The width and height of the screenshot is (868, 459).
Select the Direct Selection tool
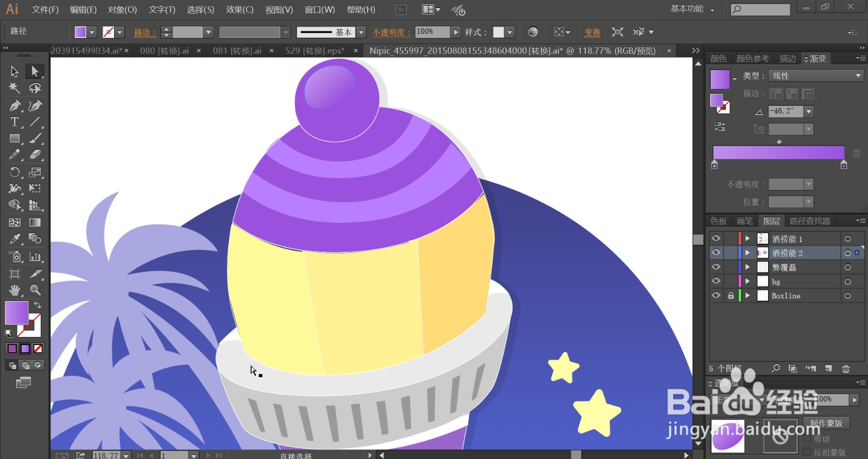[x=35, y=71]
